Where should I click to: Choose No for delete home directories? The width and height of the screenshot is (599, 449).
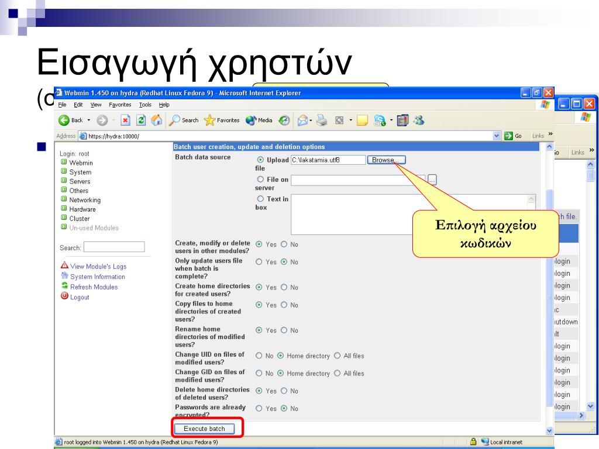click(x=284, y=391)
